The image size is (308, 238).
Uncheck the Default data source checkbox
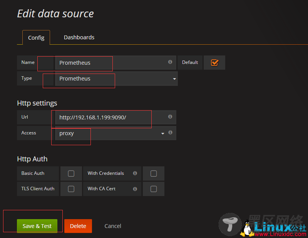coord(214,63)
